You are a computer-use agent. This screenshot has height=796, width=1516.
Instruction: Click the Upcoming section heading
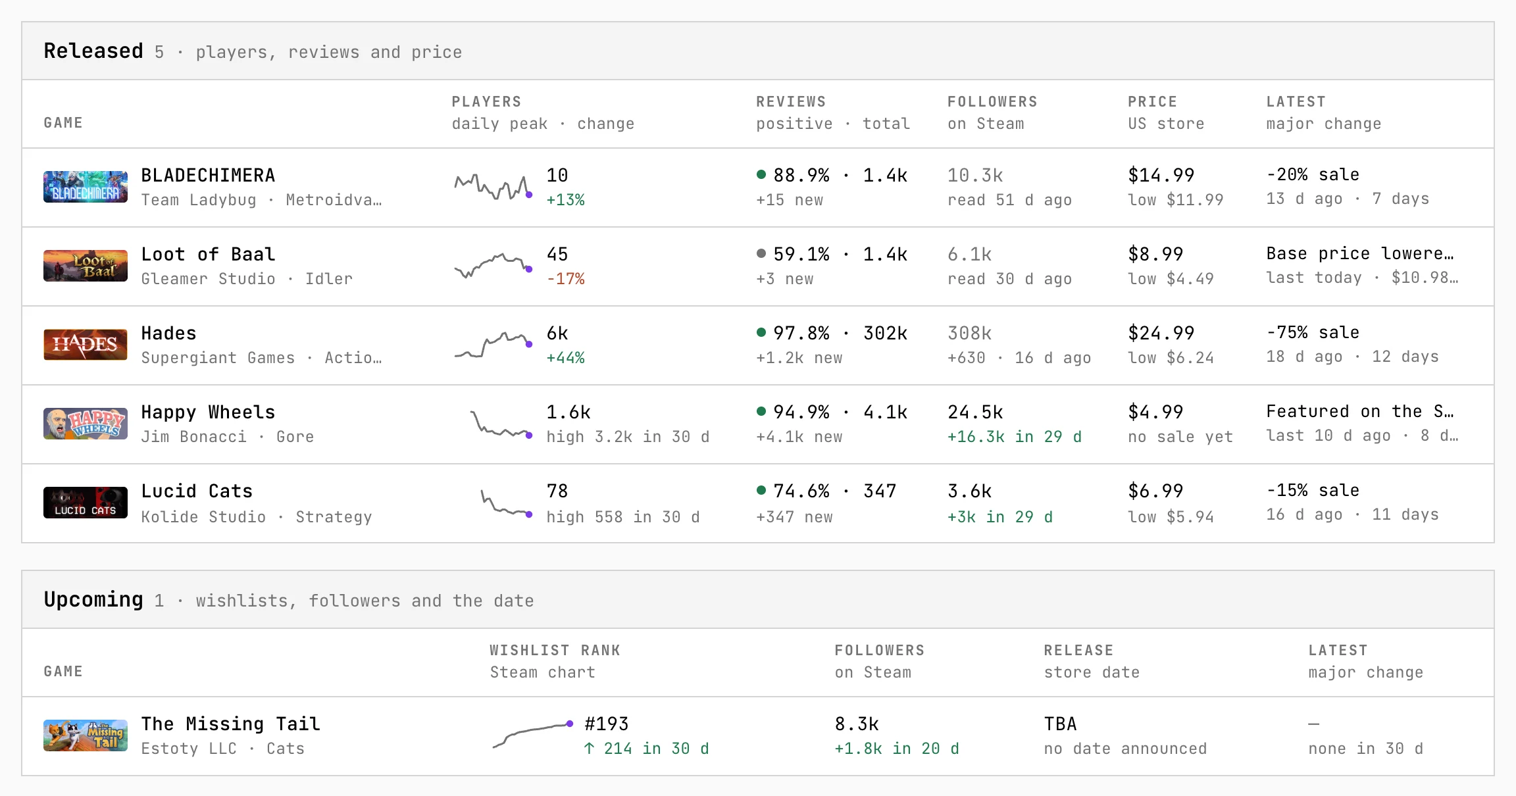93,599
